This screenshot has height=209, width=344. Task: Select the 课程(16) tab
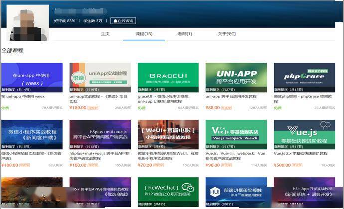[x=144, y=34]
